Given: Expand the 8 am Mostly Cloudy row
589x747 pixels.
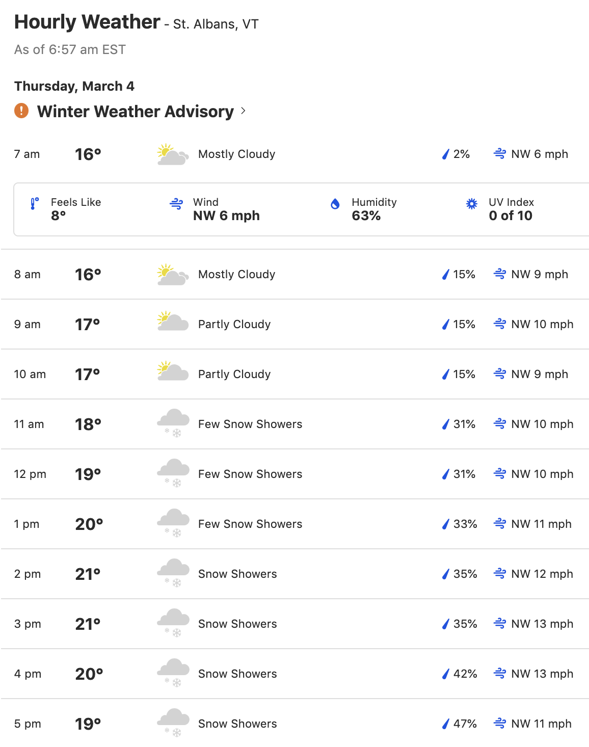Looking at the screenshot, I should 295,274.
